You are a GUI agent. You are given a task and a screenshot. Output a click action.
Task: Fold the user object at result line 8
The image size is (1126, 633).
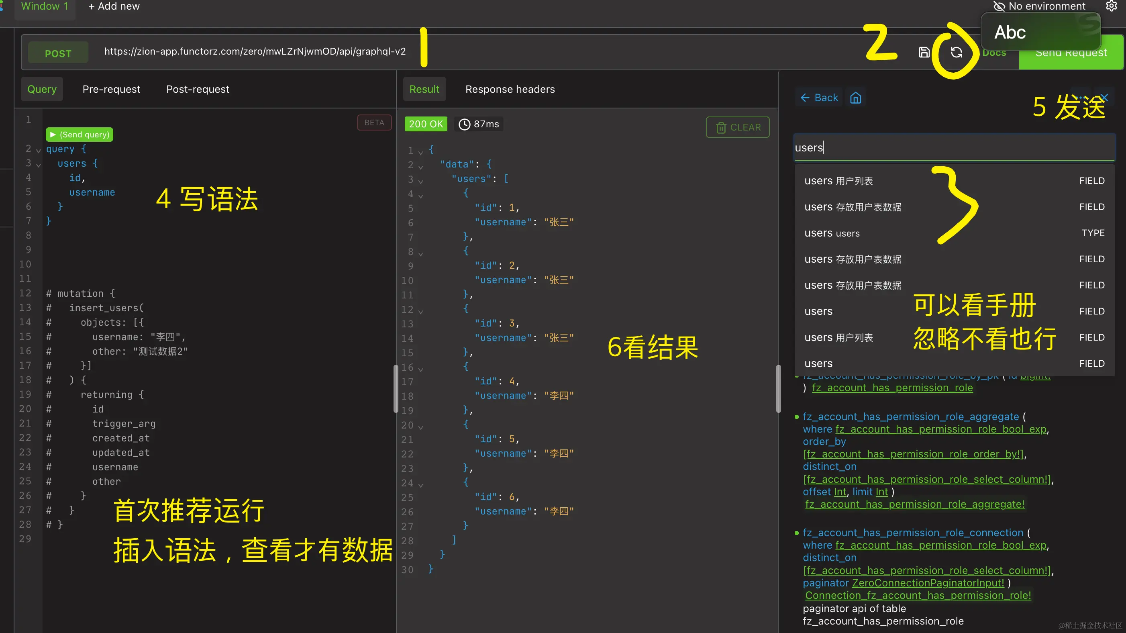click(420, 253)
